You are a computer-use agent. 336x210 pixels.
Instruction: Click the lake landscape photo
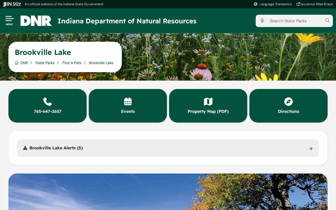point(168,192)
